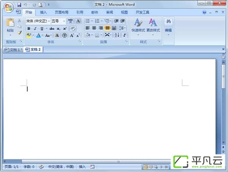Viewport: 228px width, 172px height.
Task: Insert an enclosed character
Action: (65, 35)
